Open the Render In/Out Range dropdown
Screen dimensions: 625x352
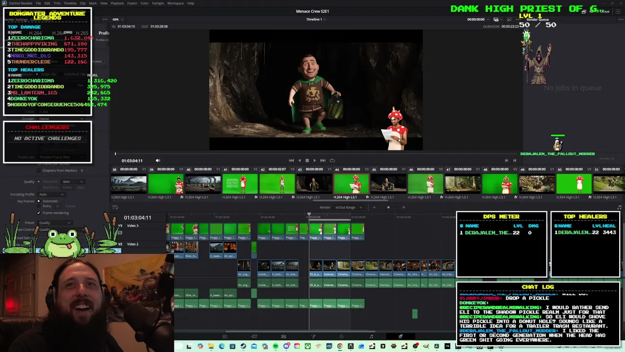349,207
